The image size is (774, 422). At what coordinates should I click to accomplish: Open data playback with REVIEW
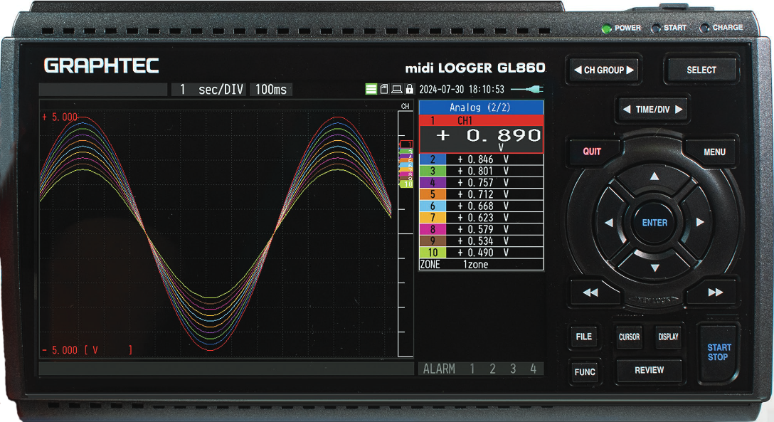coord(650,370)
